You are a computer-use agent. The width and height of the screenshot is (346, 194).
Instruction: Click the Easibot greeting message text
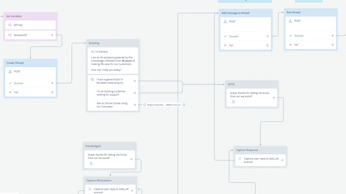[113, 61]
